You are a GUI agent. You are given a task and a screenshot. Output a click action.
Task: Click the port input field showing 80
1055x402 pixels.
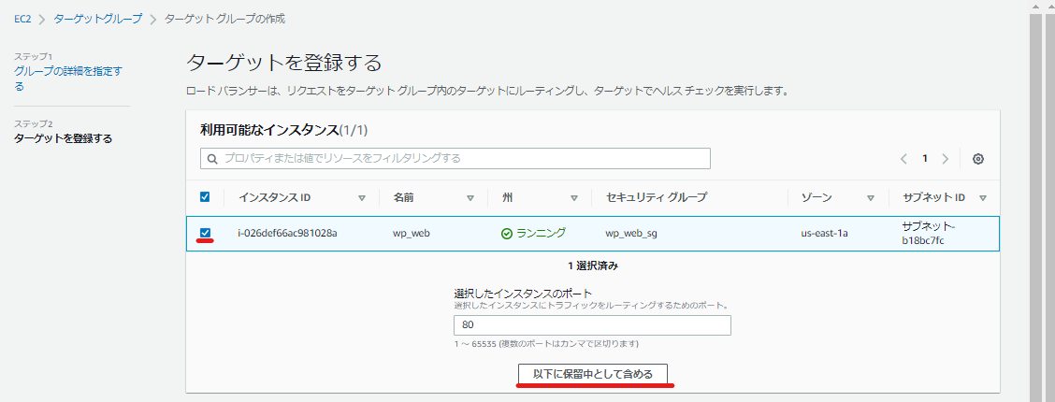592,325
